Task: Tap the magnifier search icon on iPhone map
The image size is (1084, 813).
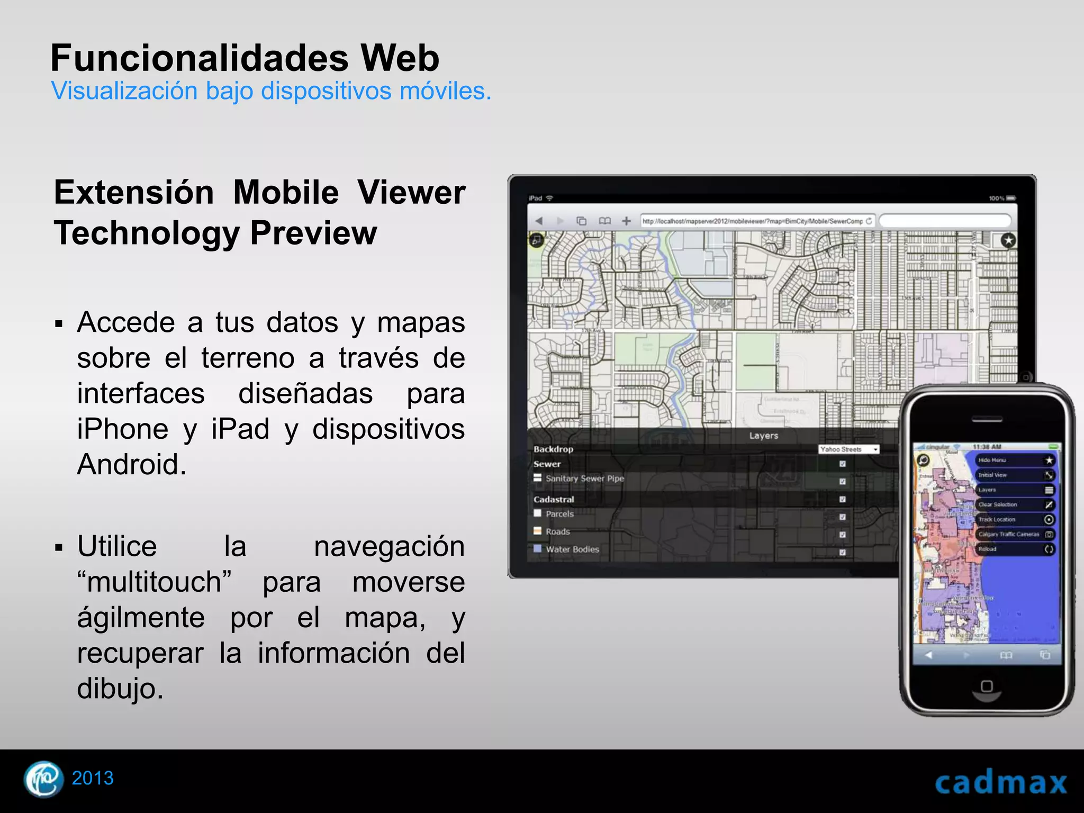Action: pos(923,460)
